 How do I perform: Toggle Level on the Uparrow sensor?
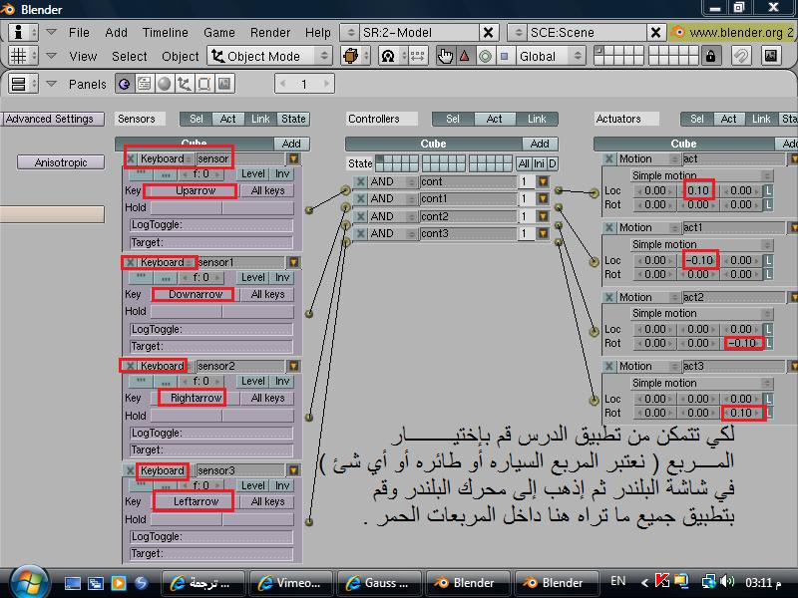pos(253,173)
